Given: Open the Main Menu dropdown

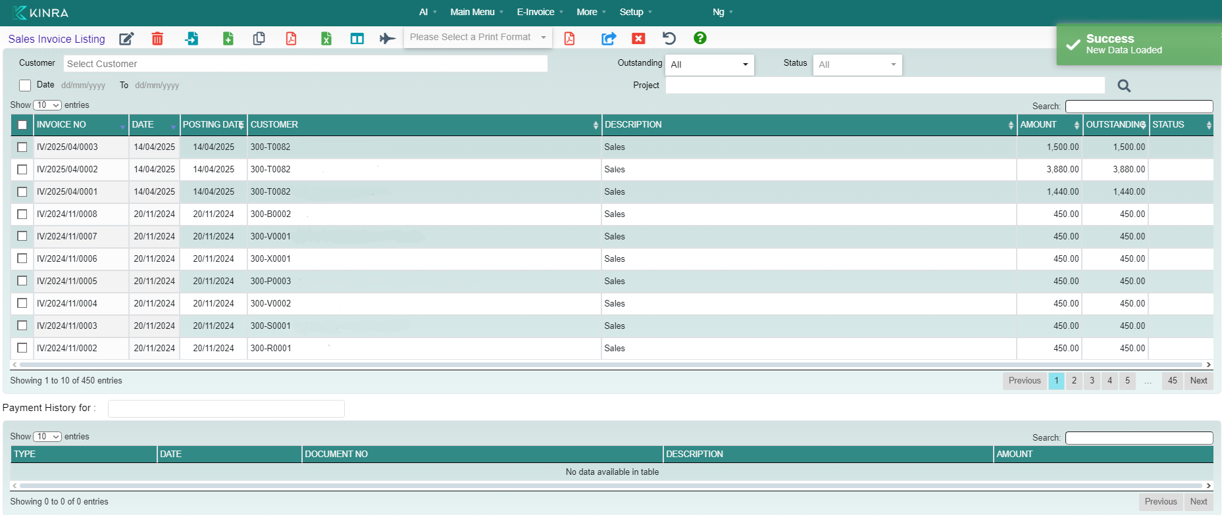Looking at the screenshot, I should [x=476, y=12].
